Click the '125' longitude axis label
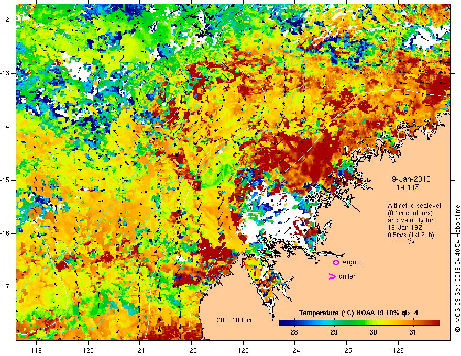Screen dimensions: 461x356 [x=347, y=350]
